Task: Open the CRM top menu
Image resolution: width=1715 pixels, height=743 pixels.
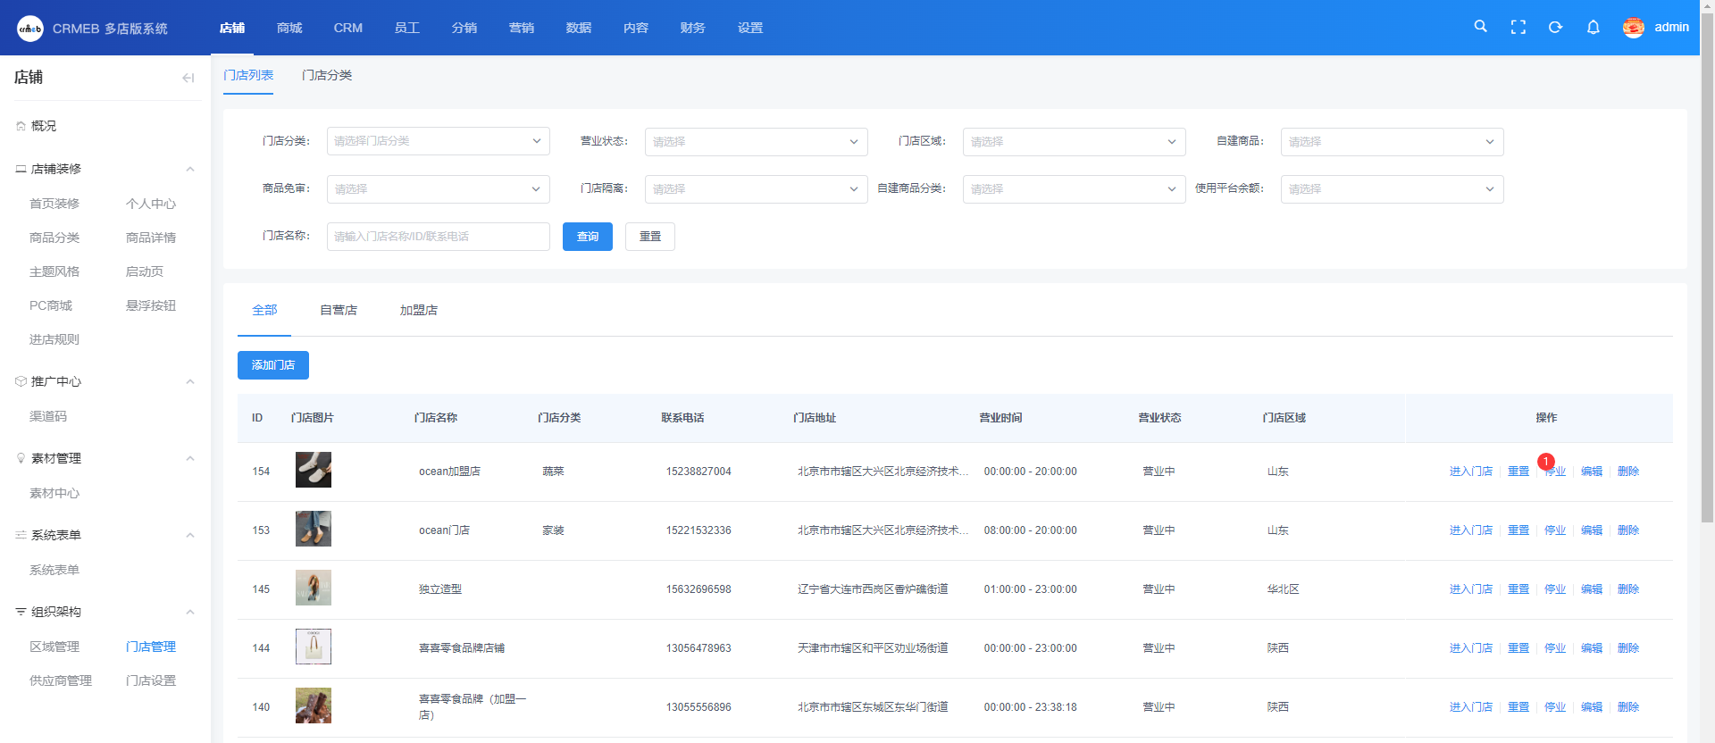Action: 348,28
